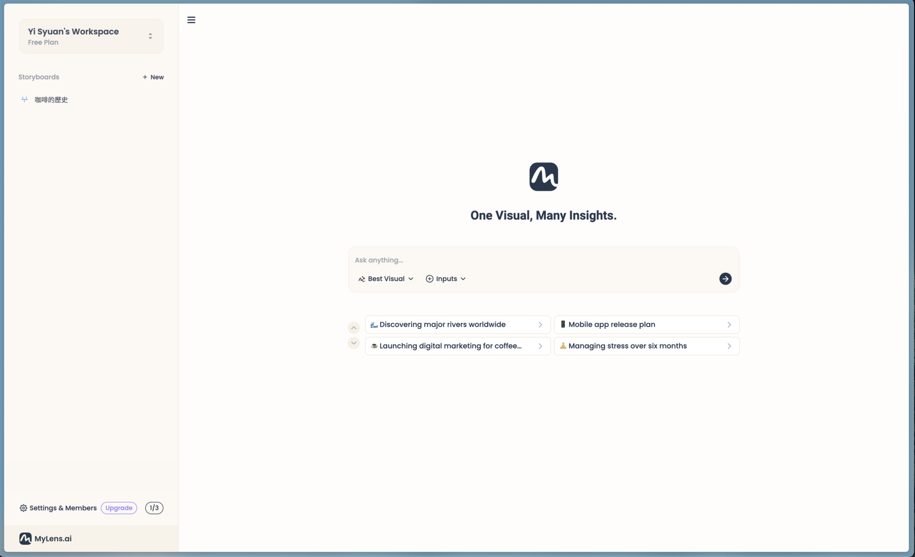This screenshot has width=915, height=557.
Task: Open Settings & Members
Action: tap(63, 508)
